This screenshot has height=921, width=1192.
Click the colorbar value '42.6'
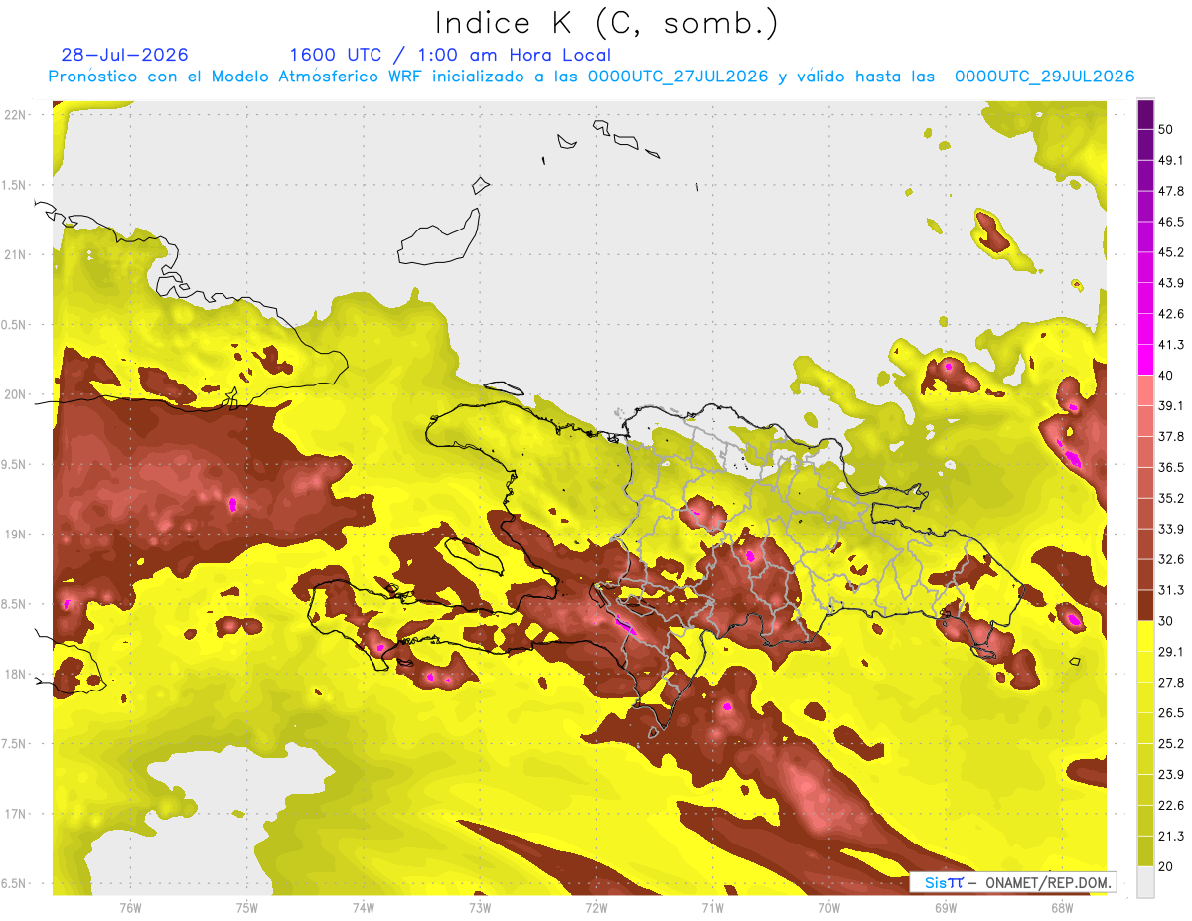[1170, 314]
